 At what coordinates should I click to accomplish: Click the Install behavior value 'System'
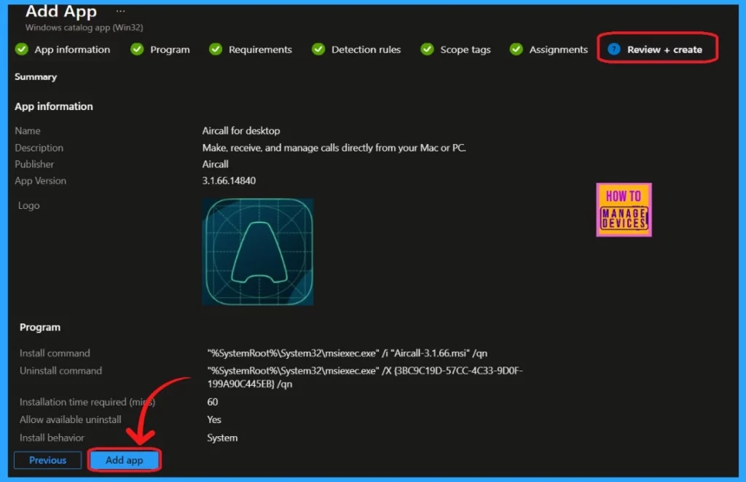coord(222,438)
